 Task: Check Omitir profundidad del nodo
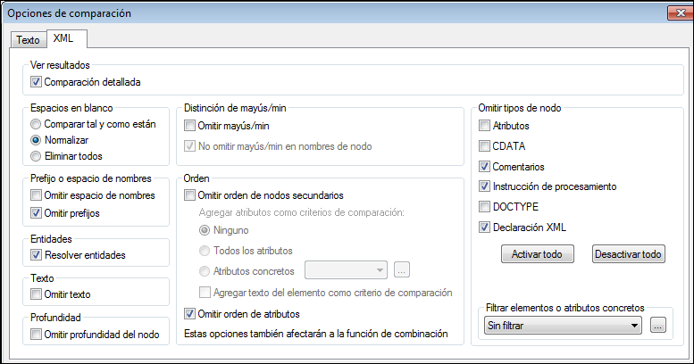(37, 335)
